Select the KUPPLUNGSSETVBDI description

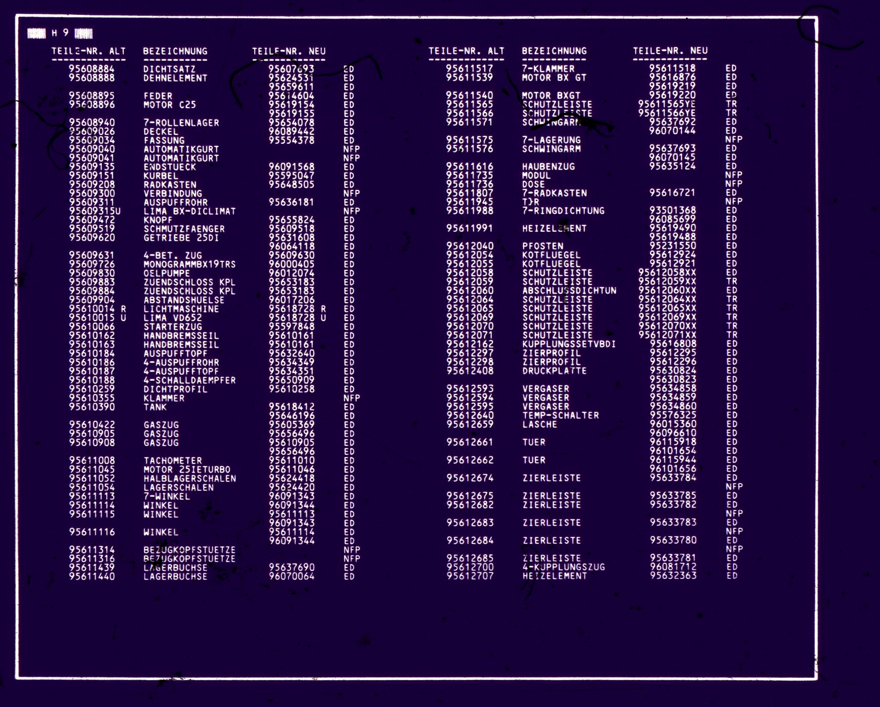569,344
